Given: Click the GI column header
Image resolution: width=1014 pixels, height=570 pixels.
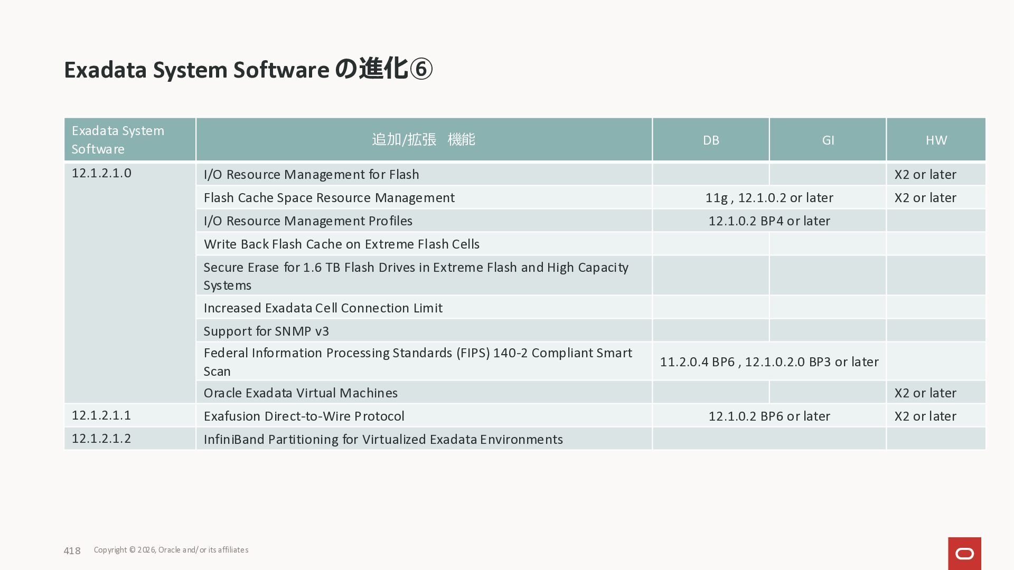Looking at the screenshot, I should pos(828,140).
